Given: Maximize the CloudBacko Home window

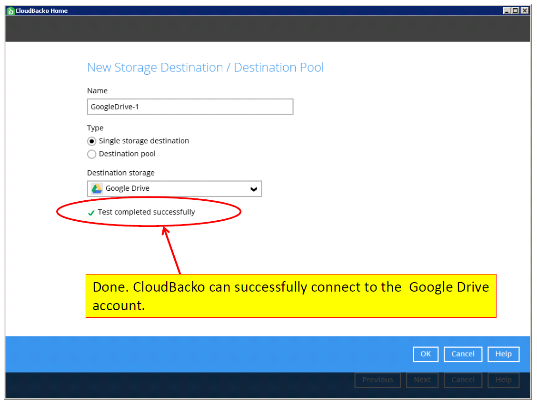Looking at the screenshot, I should (x=515, y=10).
